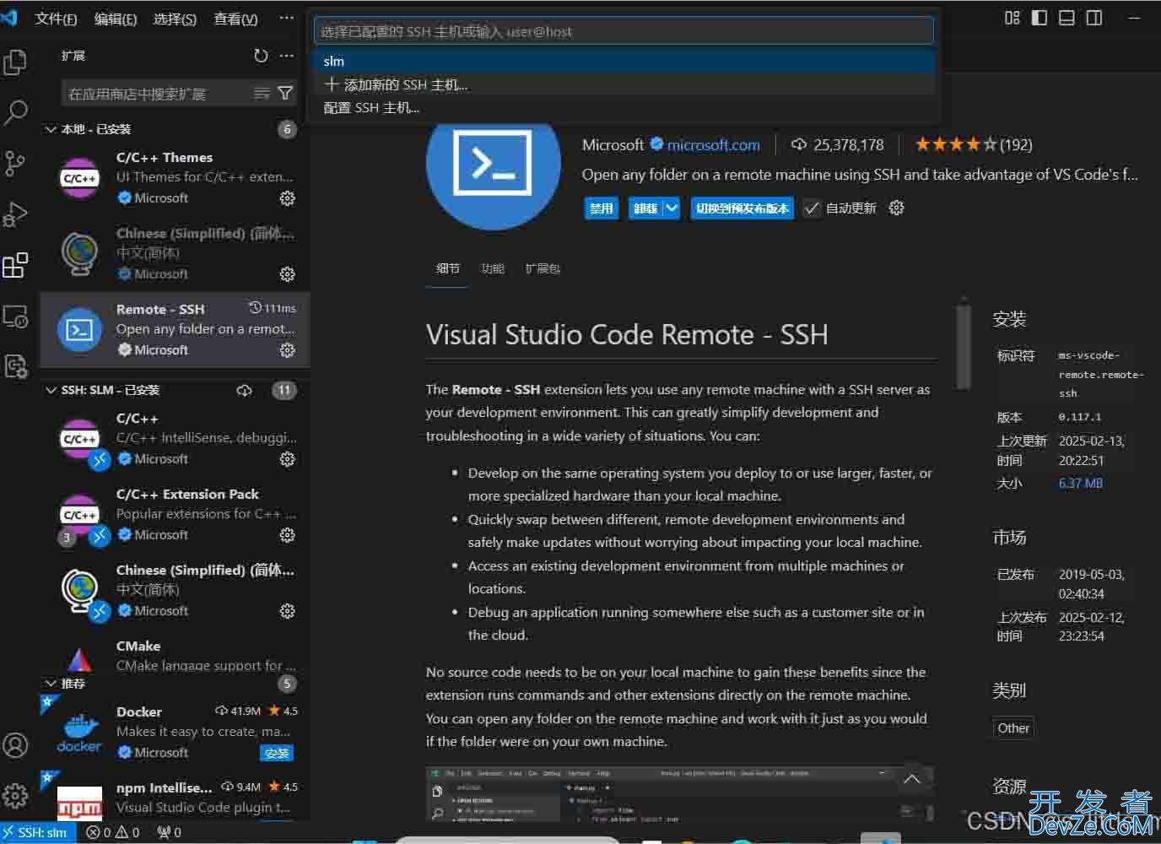Toggle primary sidebar layout icon

point(1039,18)
